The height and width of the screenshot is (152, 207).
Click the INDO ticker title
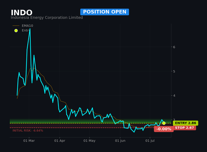[22, 13]
